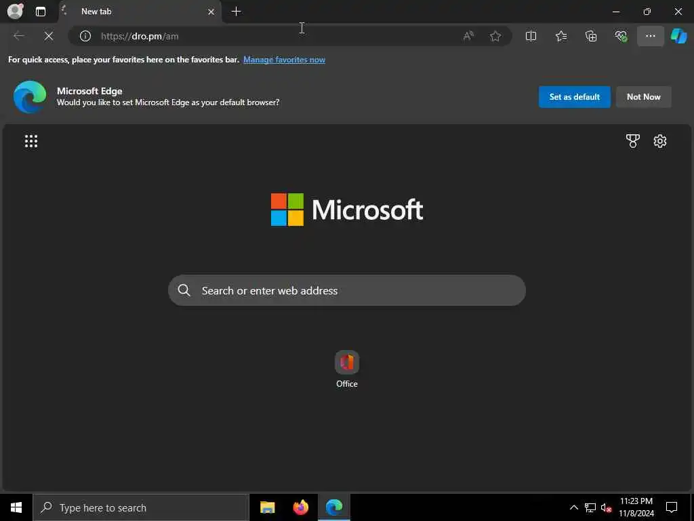This screenshot has height=521, width=694.
Task: Open Read aloud from address bar
Action: click(468, 36)
